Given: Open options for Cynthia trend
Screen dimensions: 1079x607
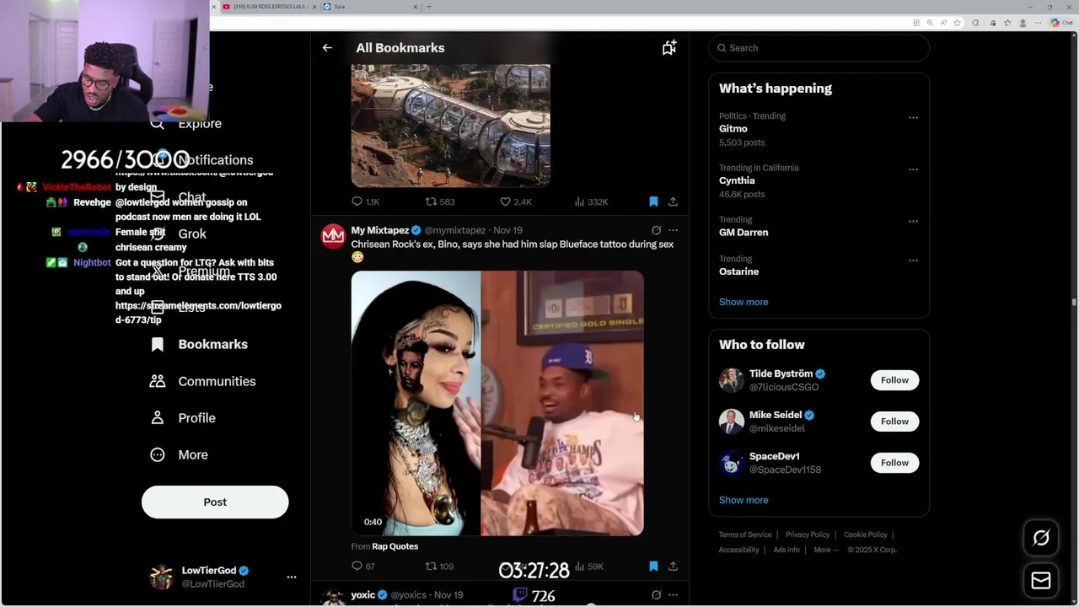Looking at the screenshot, I should pos(913,169).
